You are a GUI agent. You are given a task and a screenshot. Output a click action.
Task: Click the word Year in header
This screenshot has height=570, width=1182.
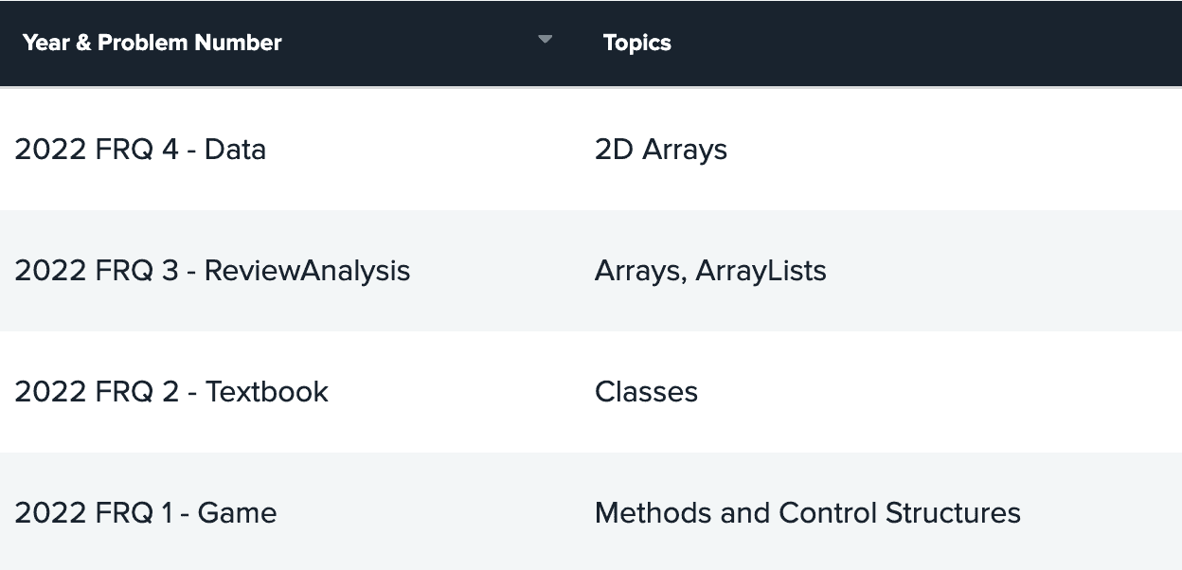pyautogui.click(x=44, y=43)
